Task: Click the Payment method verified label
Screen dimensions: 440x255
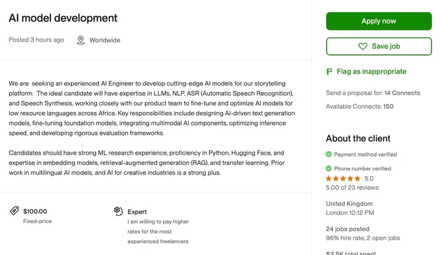Action: [366, 154]
